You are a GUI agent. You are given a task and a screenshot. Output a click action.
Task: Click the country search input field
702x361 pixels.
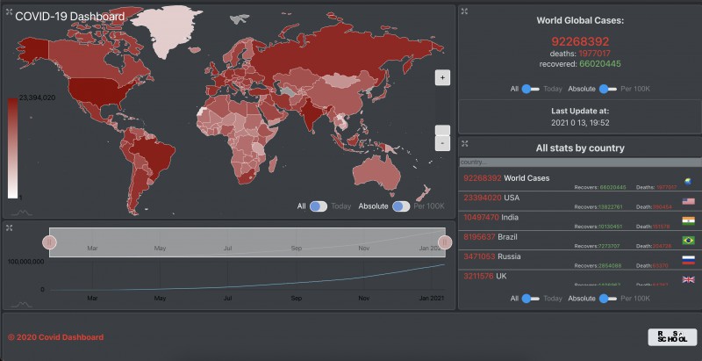[580, 162]
